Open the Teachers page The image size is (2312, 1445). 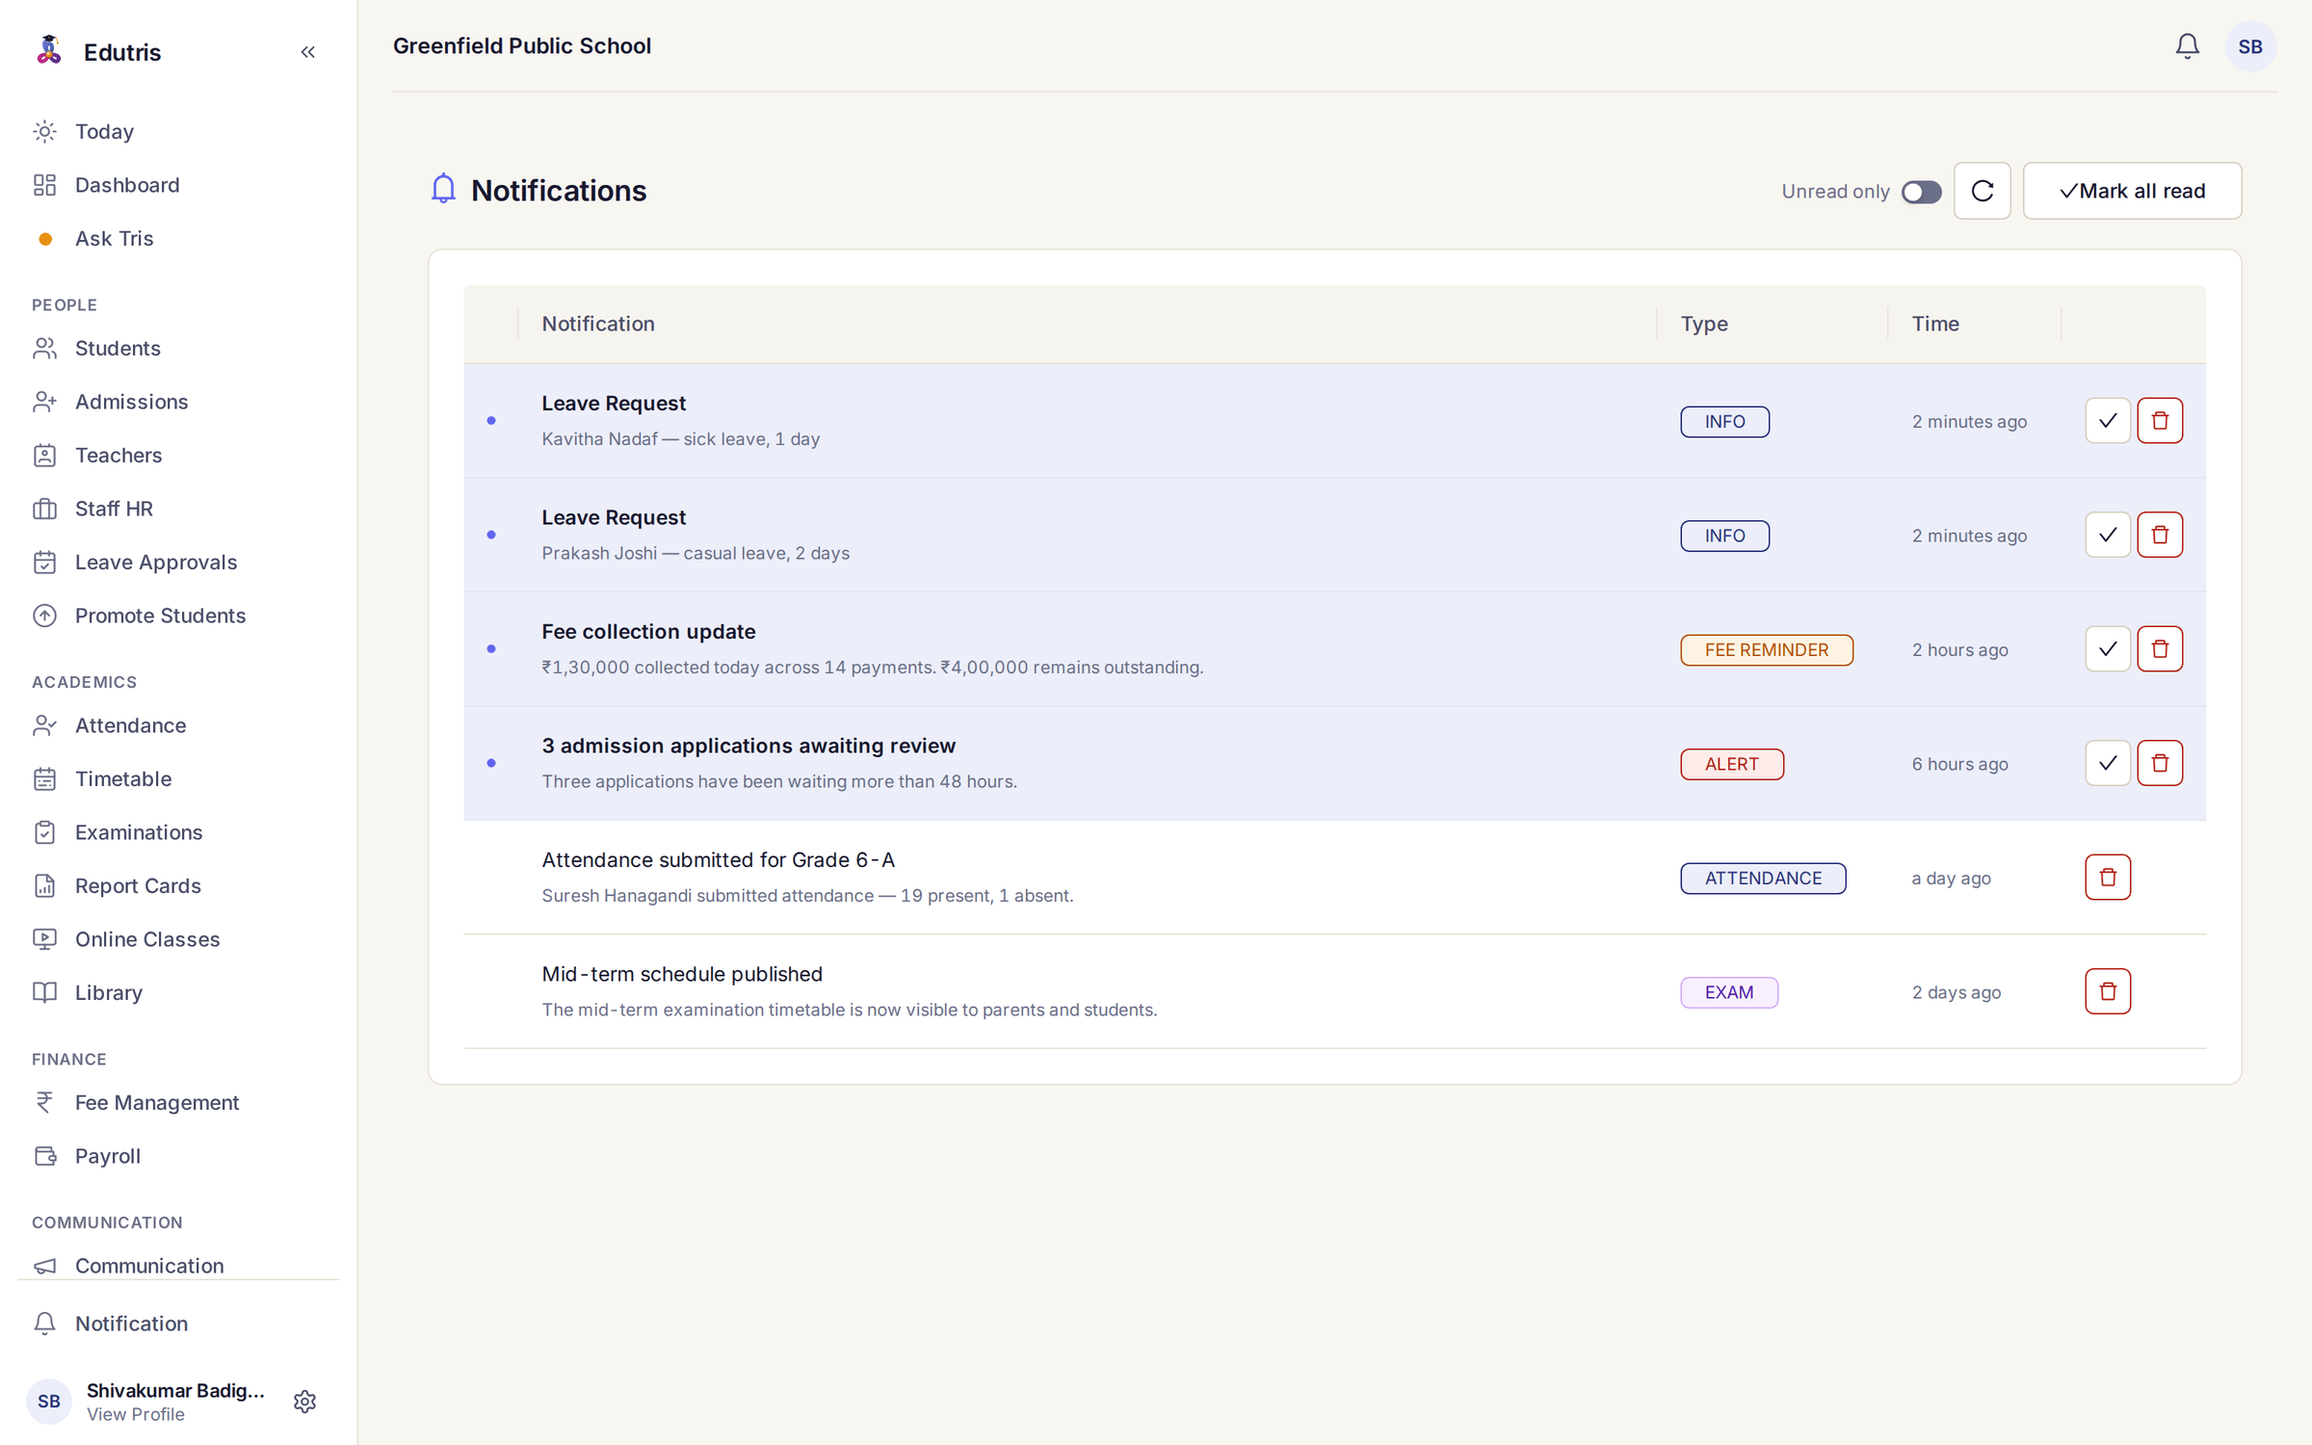point(178,455)
